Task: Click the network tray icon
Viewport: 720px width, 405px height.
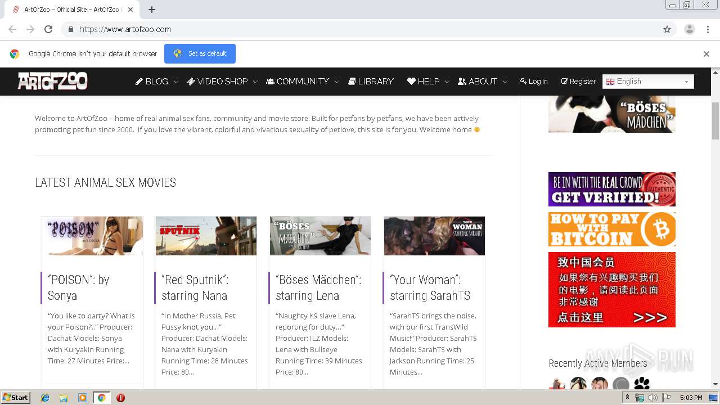Action: (x=640, y=398)
